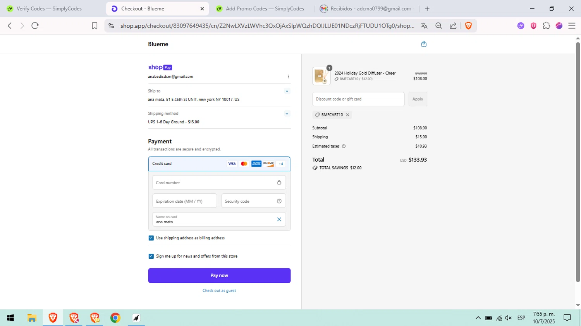581x326 pixels.
Task: Click the anabedisdcm@gmail.com email text
Action: click(170, 77)
